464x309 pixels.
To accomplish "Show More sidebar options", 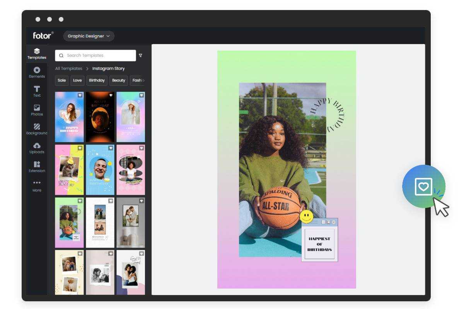I will [x=37, y=186].
